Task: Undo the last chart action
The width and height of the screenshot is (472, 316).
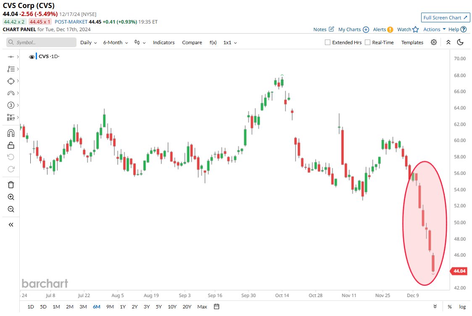Action: (x=11, y=157)
